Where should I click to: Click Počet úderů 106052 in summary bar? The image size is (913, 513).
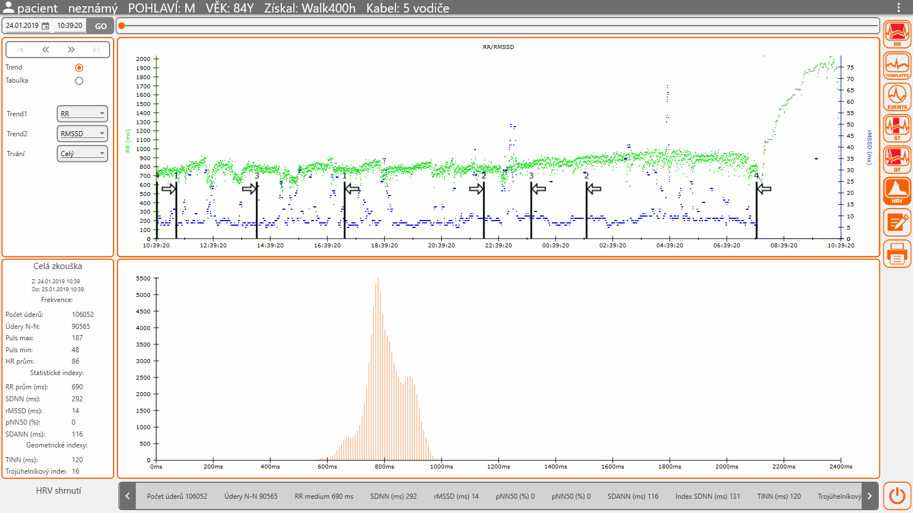pos(177,496)
